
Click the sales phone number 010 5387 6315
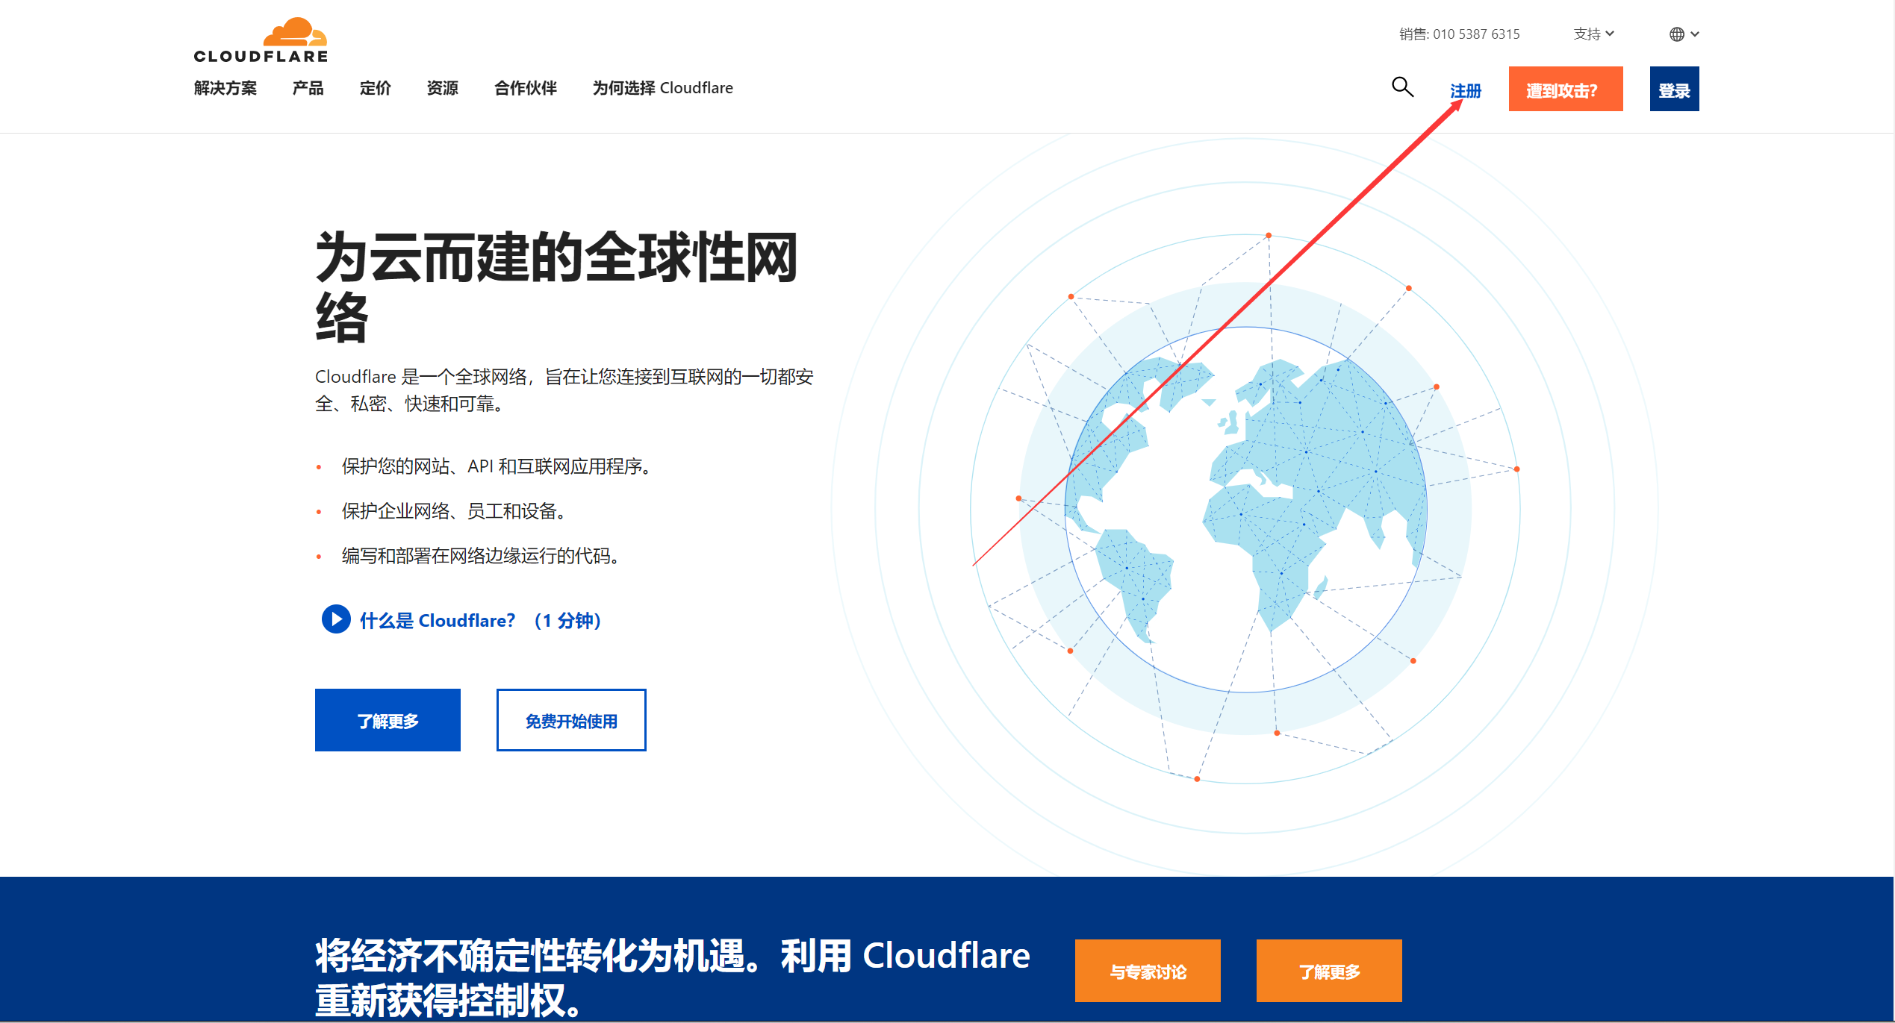pyautogui.click(x=1475, y=34)
